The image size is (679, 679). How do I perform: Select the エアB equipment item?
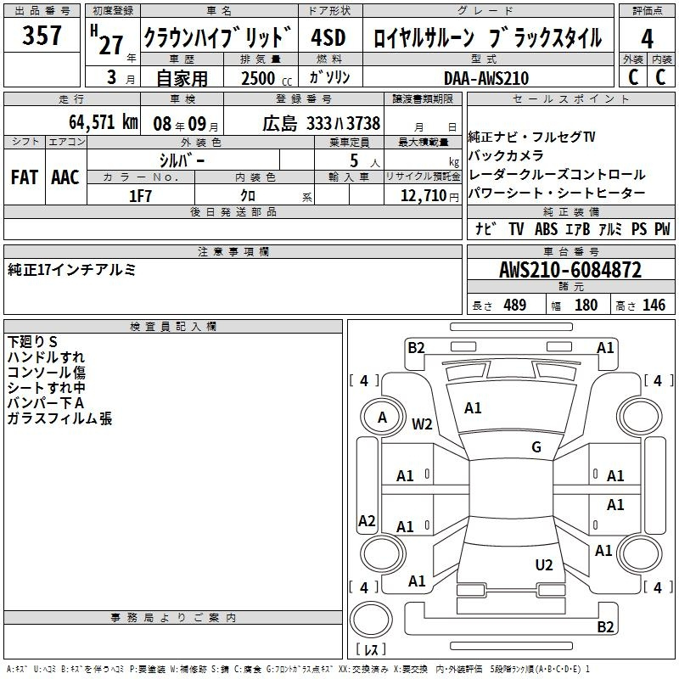click(x=578, y=228)
